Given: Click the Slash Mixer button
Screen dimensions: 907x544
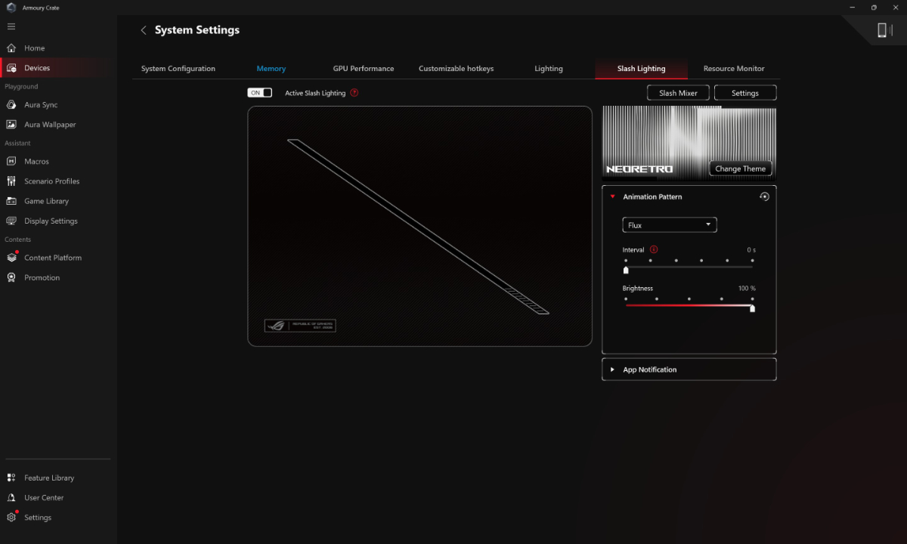Looking at the screenshot, I should pos(678,93).
